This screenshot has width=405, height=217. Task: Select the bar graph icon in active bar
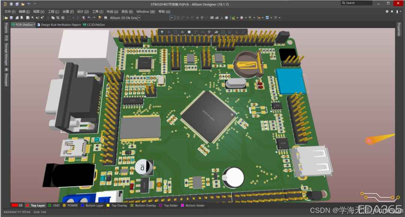(x=216, y=32)
